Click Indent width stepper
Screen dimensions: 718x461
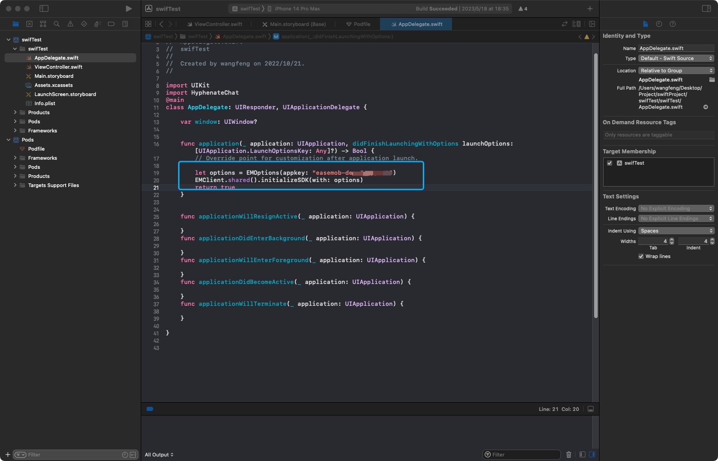pos(712,241)
